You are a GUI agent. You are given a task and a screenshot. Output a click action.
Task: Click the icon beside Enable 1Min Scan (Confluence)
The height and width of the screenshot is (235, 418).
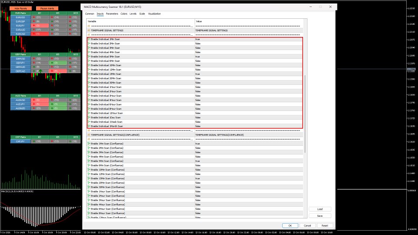pos(89,144)
